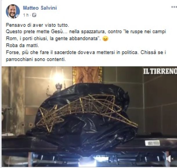177x168 pixels.
Task: Open Matteo Salvini's profile picture
Action: pos(13,11)
